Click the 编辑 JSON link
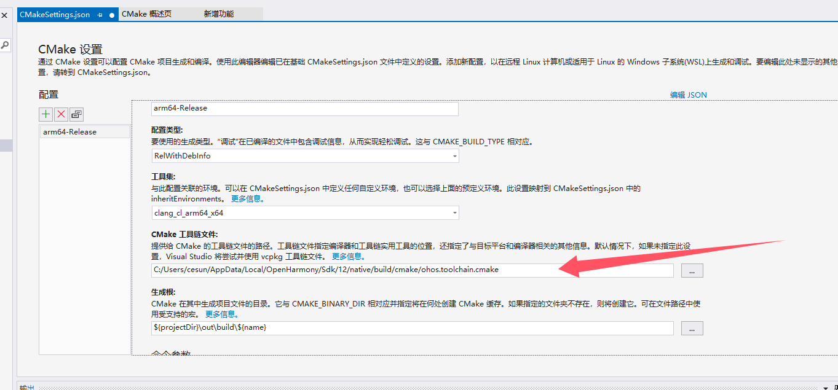838x390 pixels. tap(688, 95)
